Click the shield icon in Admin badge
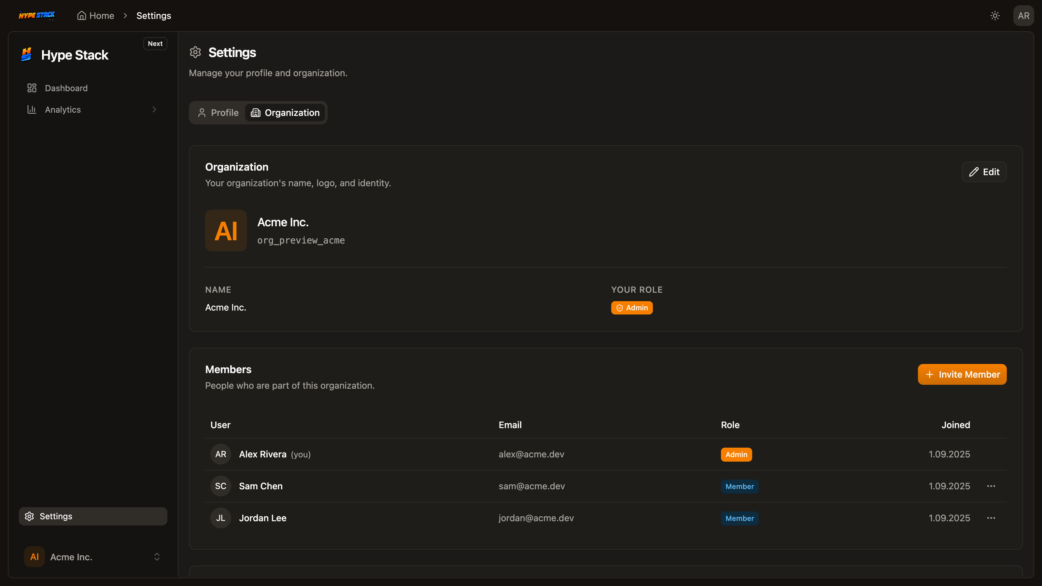 [619, 308]
